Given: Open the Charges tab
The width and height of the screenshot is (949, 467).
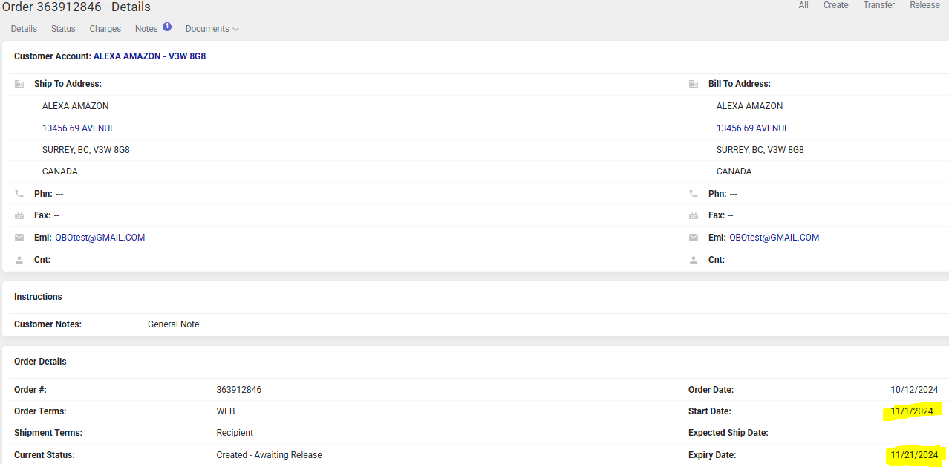Looking at the screenshot, I should point(105,29).
